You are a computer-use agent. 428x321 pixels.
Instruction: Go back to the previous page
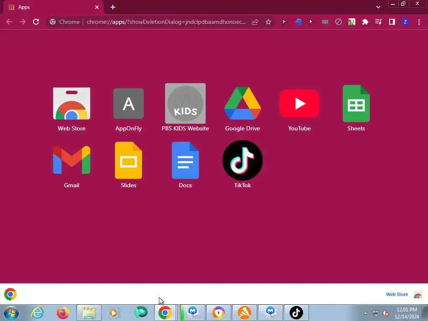point(9,22)
